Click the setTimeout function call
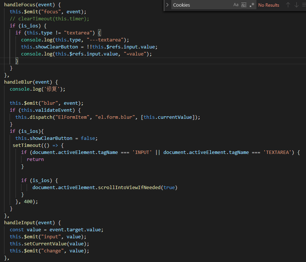 (x=27, y=145)
